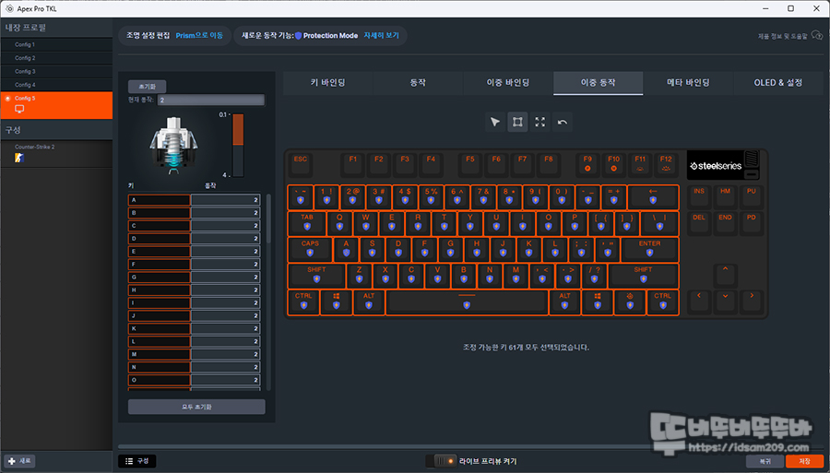This screenshot has width=830, height=473.
Task: Select the ESC key on keyboard
Action: 300,164
